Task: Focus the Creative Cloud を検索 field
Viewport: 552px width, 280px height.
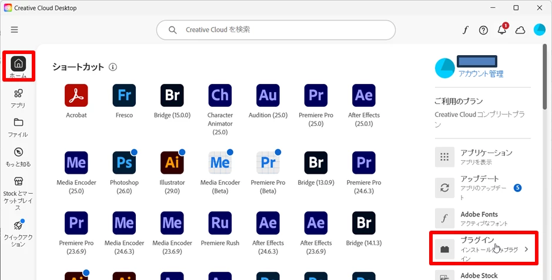Action: click(x=276, y=30)
